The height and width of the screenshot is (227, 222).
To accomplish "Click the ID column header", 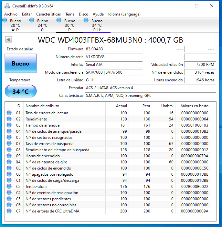I will pyautogui.click(x=18, y=106).
